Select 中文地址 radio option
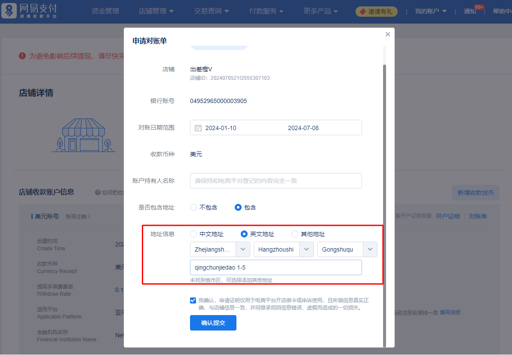Image resolution: width=512 pixels, height=355 pixels. coord(193,234)
